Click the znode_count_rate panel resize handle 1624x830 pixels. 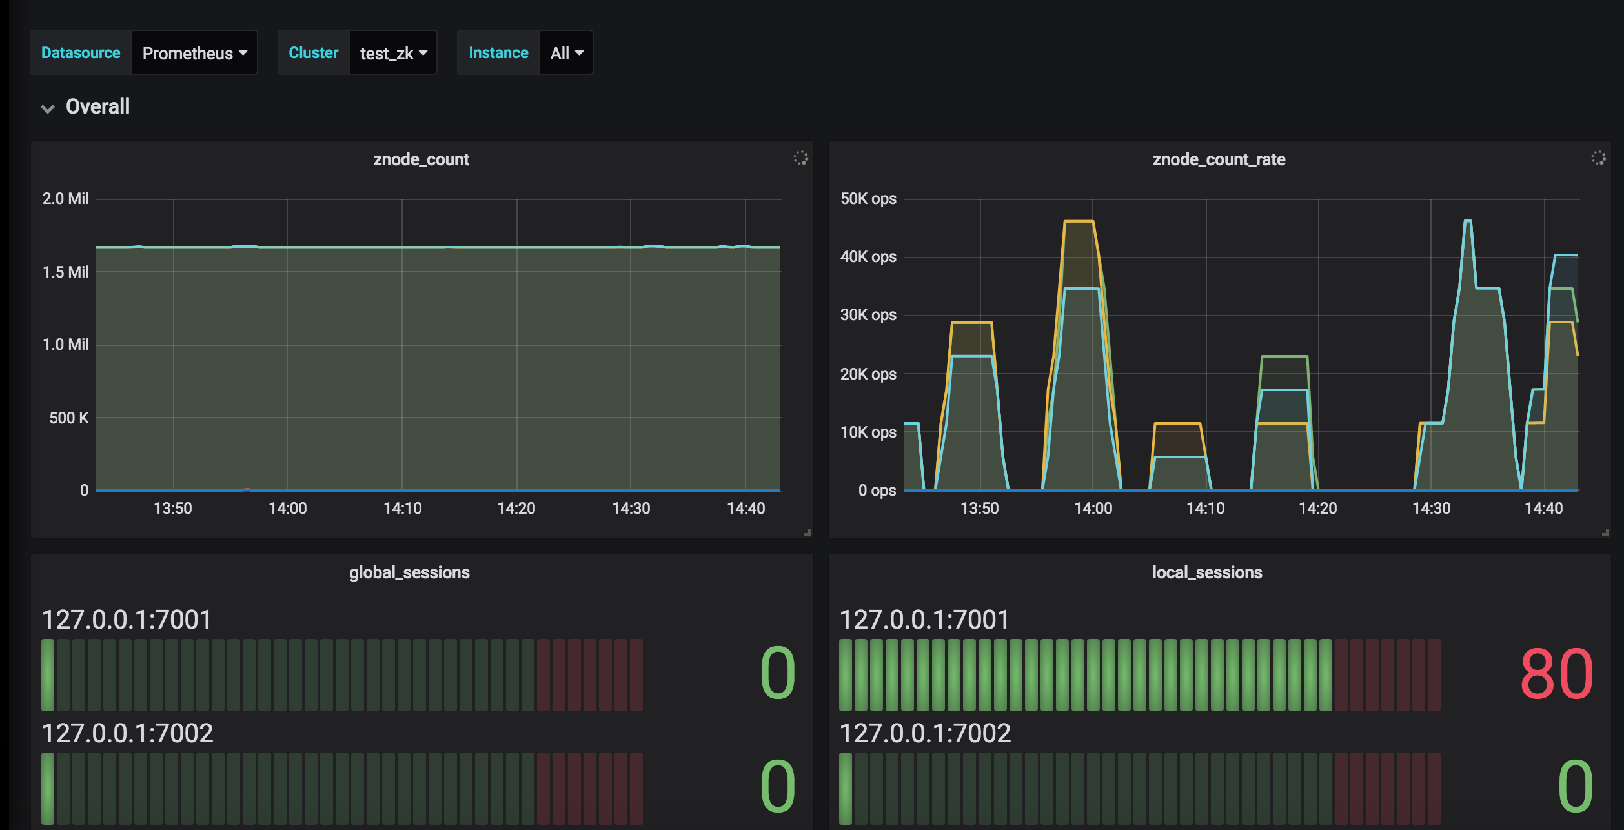[x=1605, y=532]
